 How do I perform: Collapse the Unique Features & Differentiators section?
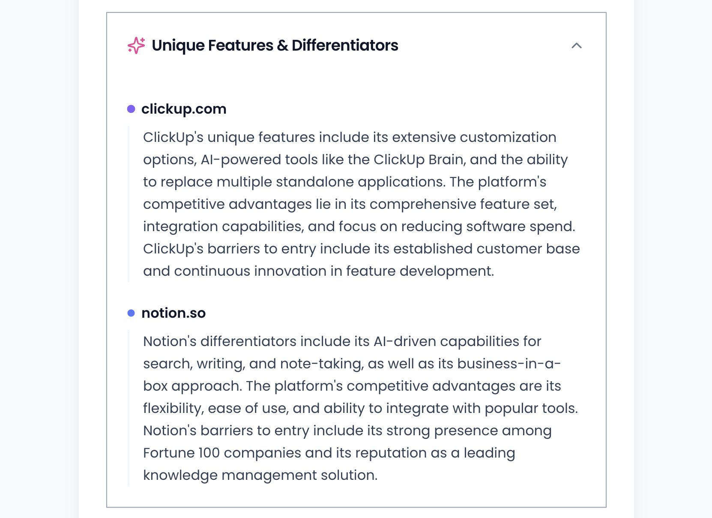click(x=577, y=45)
